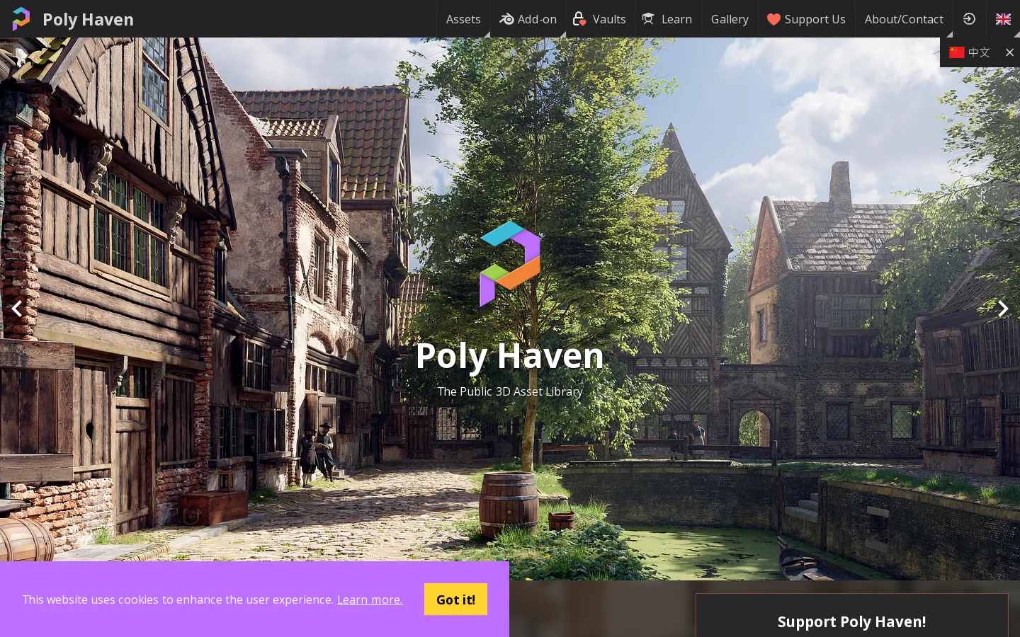Click the Support Poly Haven! heading

point(852,621)
